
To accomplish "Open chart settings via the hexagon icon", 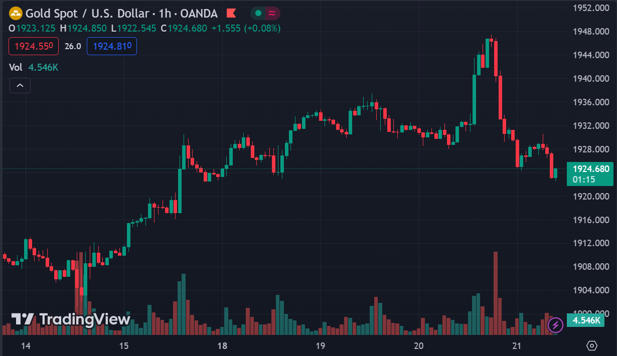I will [592, 345].
